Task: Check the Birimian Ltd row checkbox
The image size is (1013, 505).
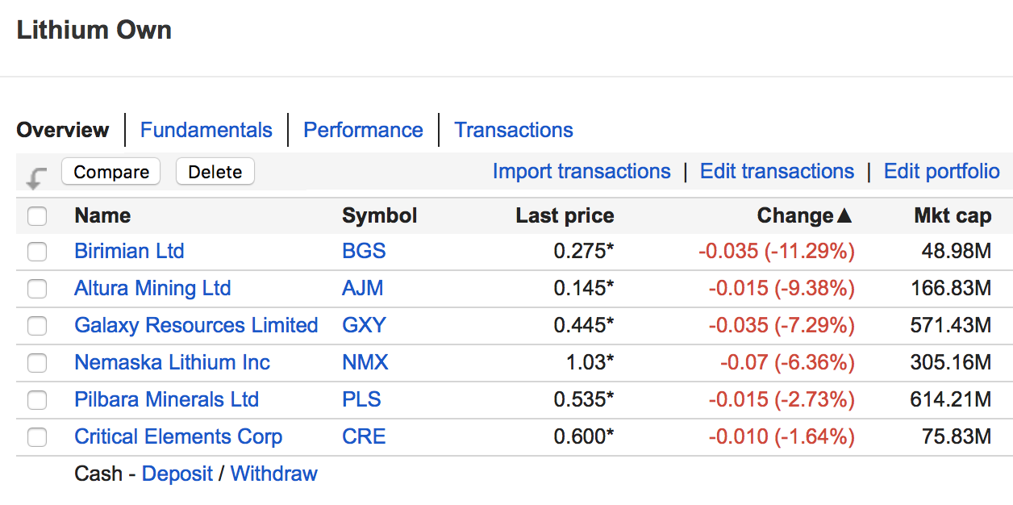Action: tap(37, 252)
